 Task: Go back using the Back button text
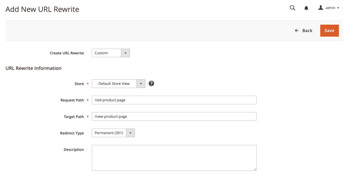click(307, 30)
